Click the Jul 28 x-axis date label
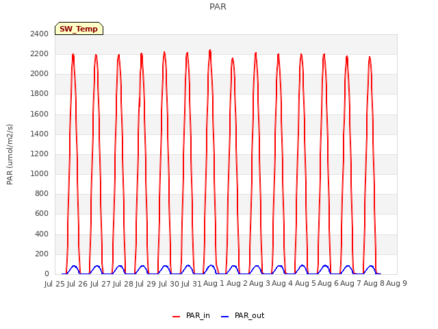 123,284
